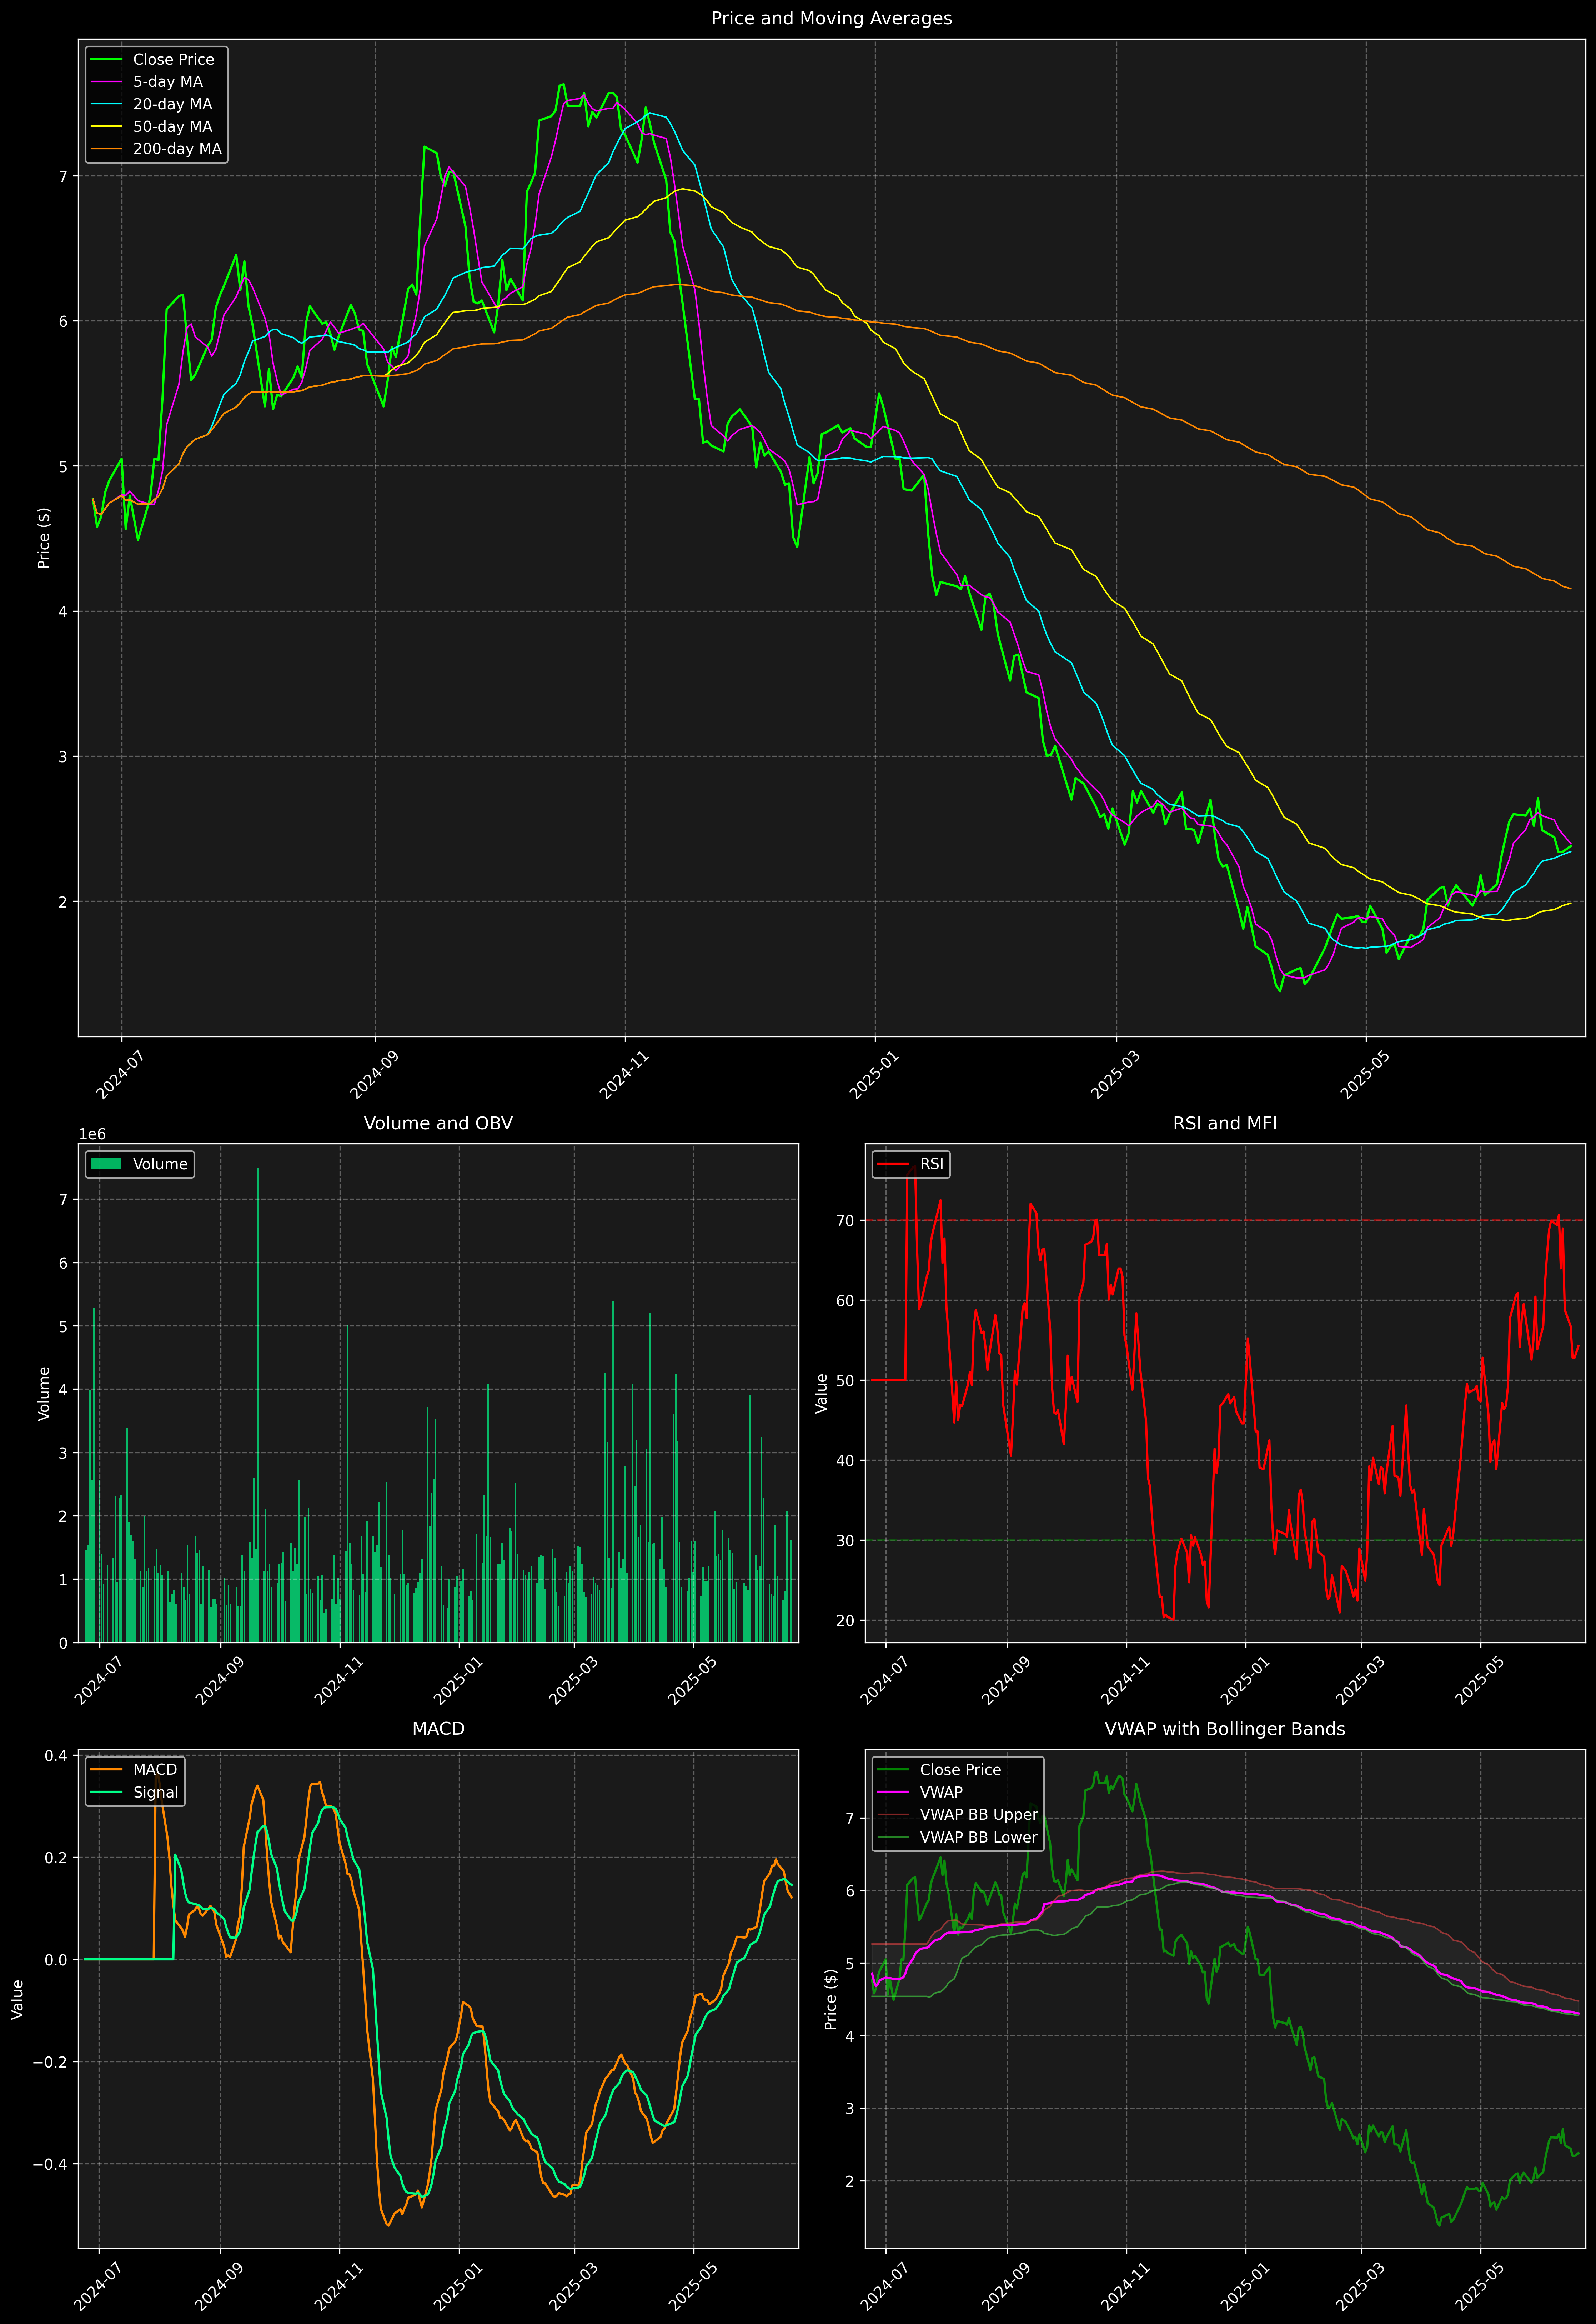Click the '0' tick on the Volume chart axis
Screen dimensions: 1596x2324
coord(63,1643)
